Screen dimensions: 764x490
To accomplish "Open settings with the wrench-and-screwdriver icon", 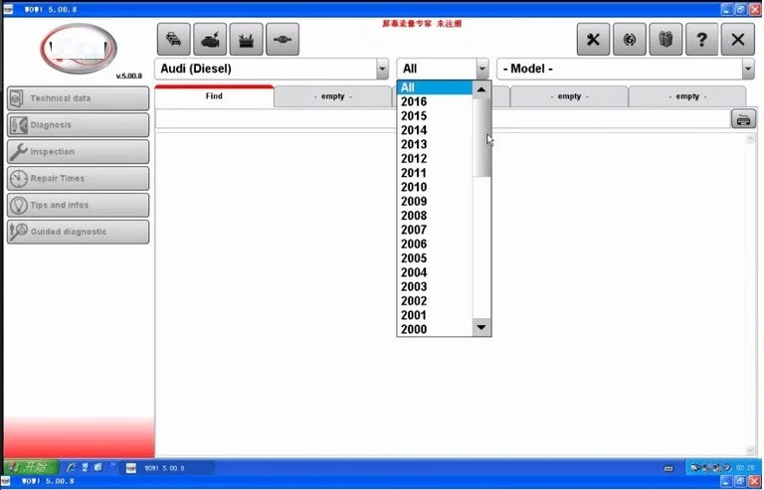I will 594,39.
